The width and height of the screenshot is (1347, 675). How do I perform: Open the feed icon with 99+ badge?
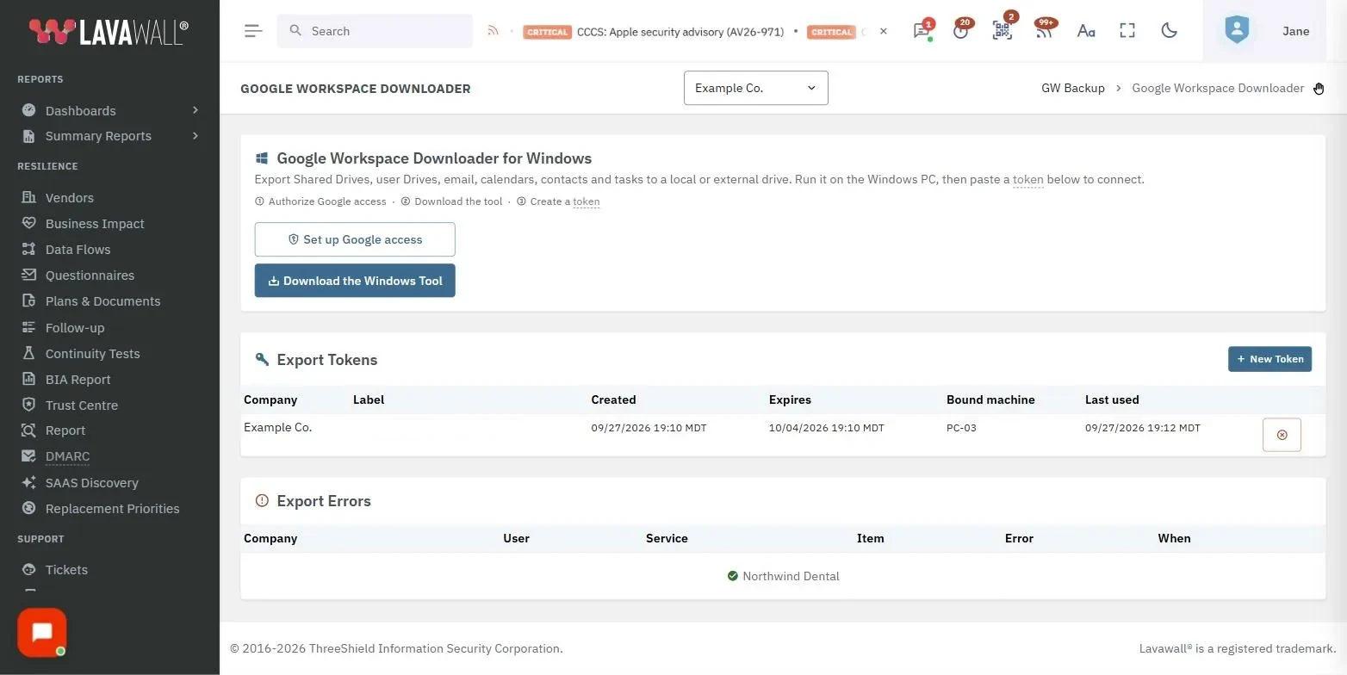coord(1044,31)
